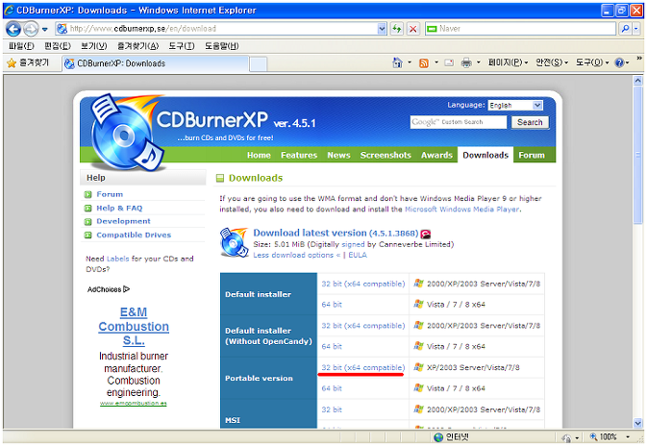Click the magnifier search icon
Viewport: 647px width, 446px height.
[x=625, y=29]
